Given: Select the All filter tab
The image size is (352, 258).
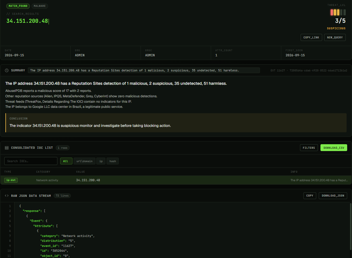Looking at the screenshot, I should click(x=66, y=161).
